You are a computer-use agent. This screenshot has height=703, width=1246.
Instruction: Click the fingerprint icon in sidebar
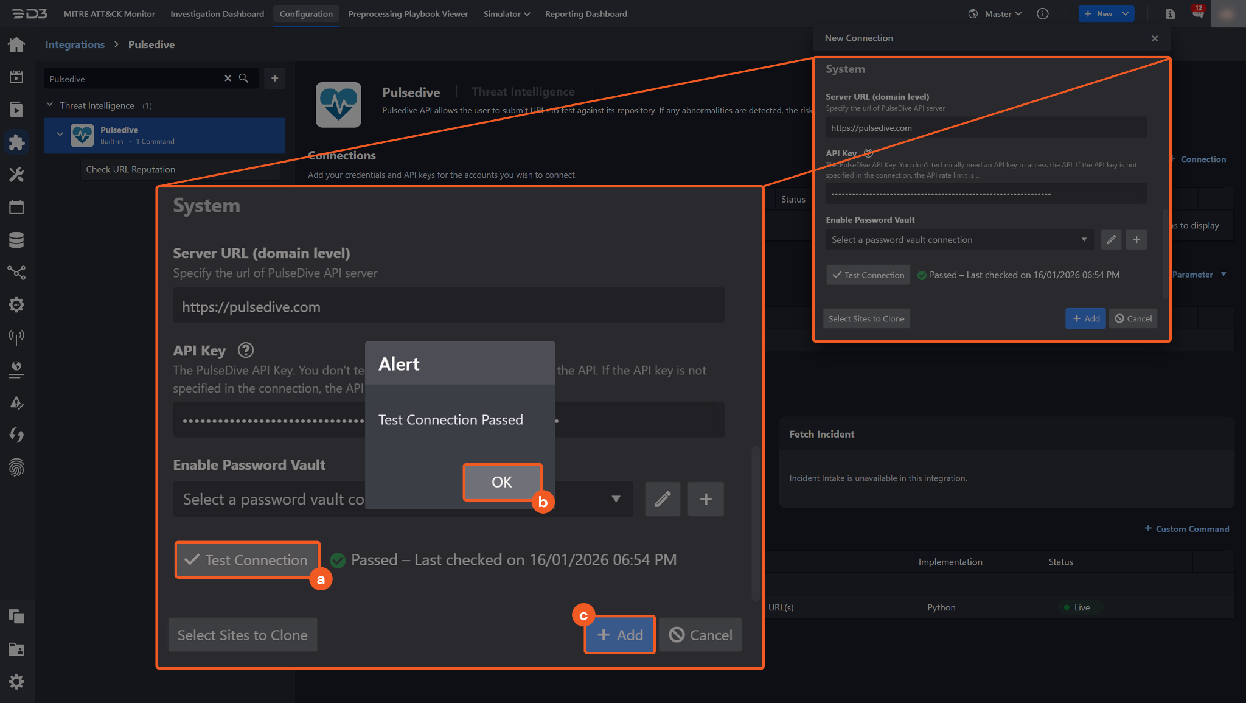pos(16,467)
